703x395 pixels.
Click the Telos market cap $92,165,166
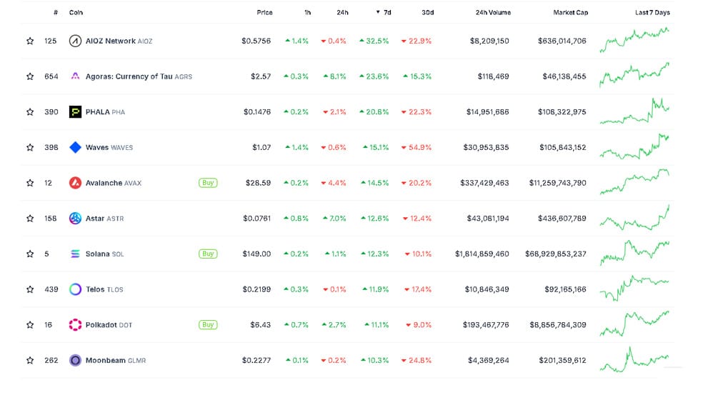pos(565,289)
